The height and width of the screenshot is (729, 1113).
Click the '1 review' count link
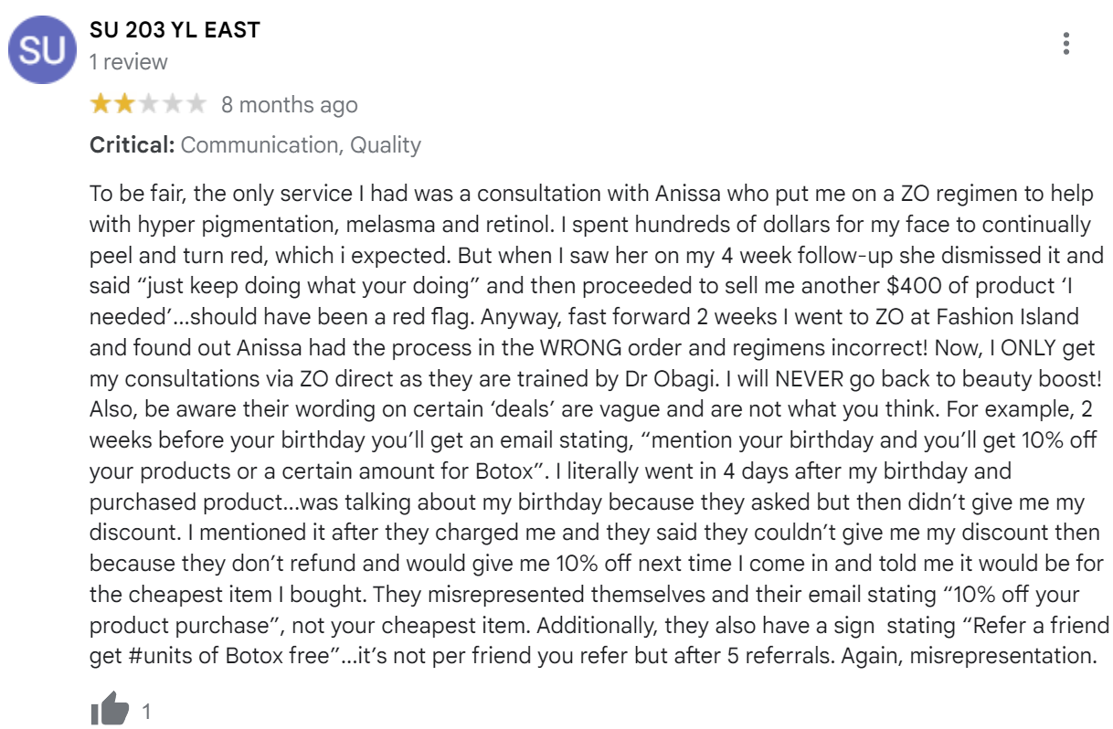(x=129, y=62)
